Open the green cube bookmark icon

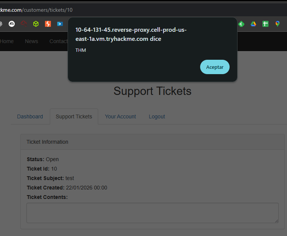coord(36,24)
